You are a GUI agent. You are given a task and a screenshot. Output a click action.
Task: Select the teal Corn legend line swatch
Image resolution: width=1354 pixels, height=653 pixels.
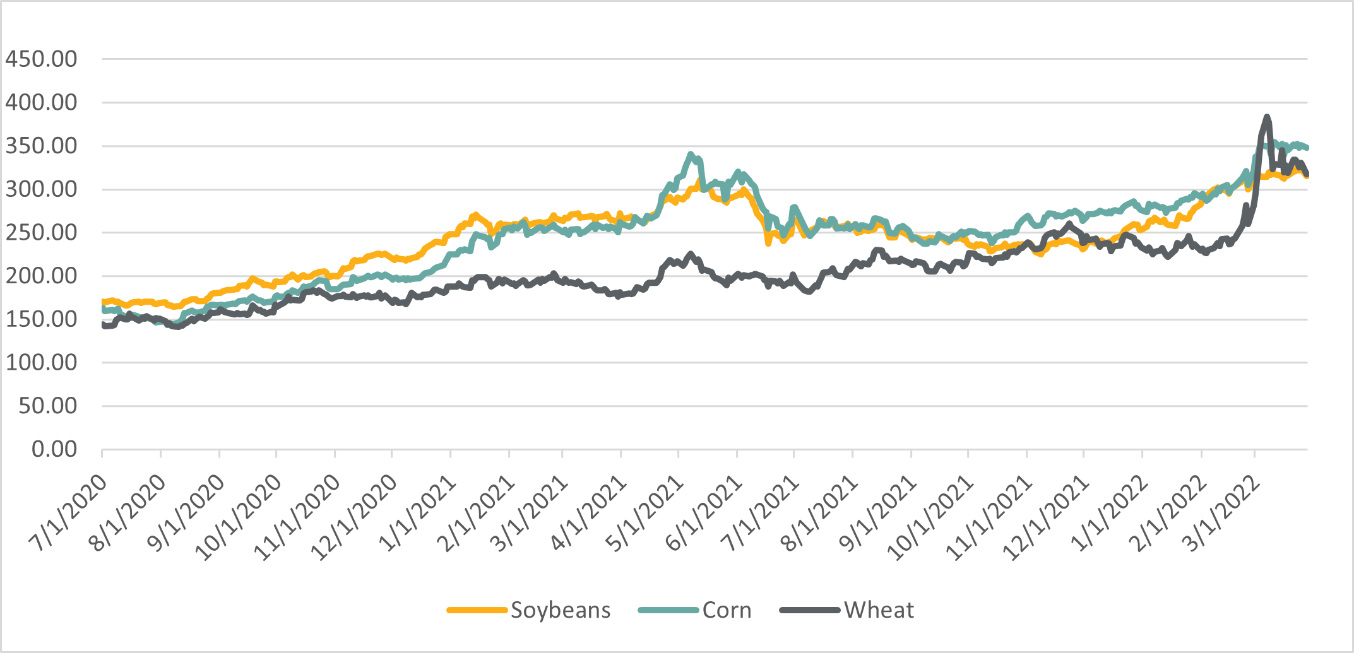click(x=668, y=611)
